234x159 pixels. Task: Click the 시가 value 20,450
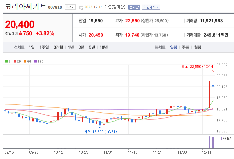(x=96, y=35)
